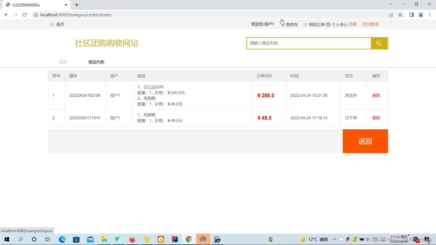The image size is (436, 245).
Task: Reload the page with refresh icon
Action: click(24, 15)
